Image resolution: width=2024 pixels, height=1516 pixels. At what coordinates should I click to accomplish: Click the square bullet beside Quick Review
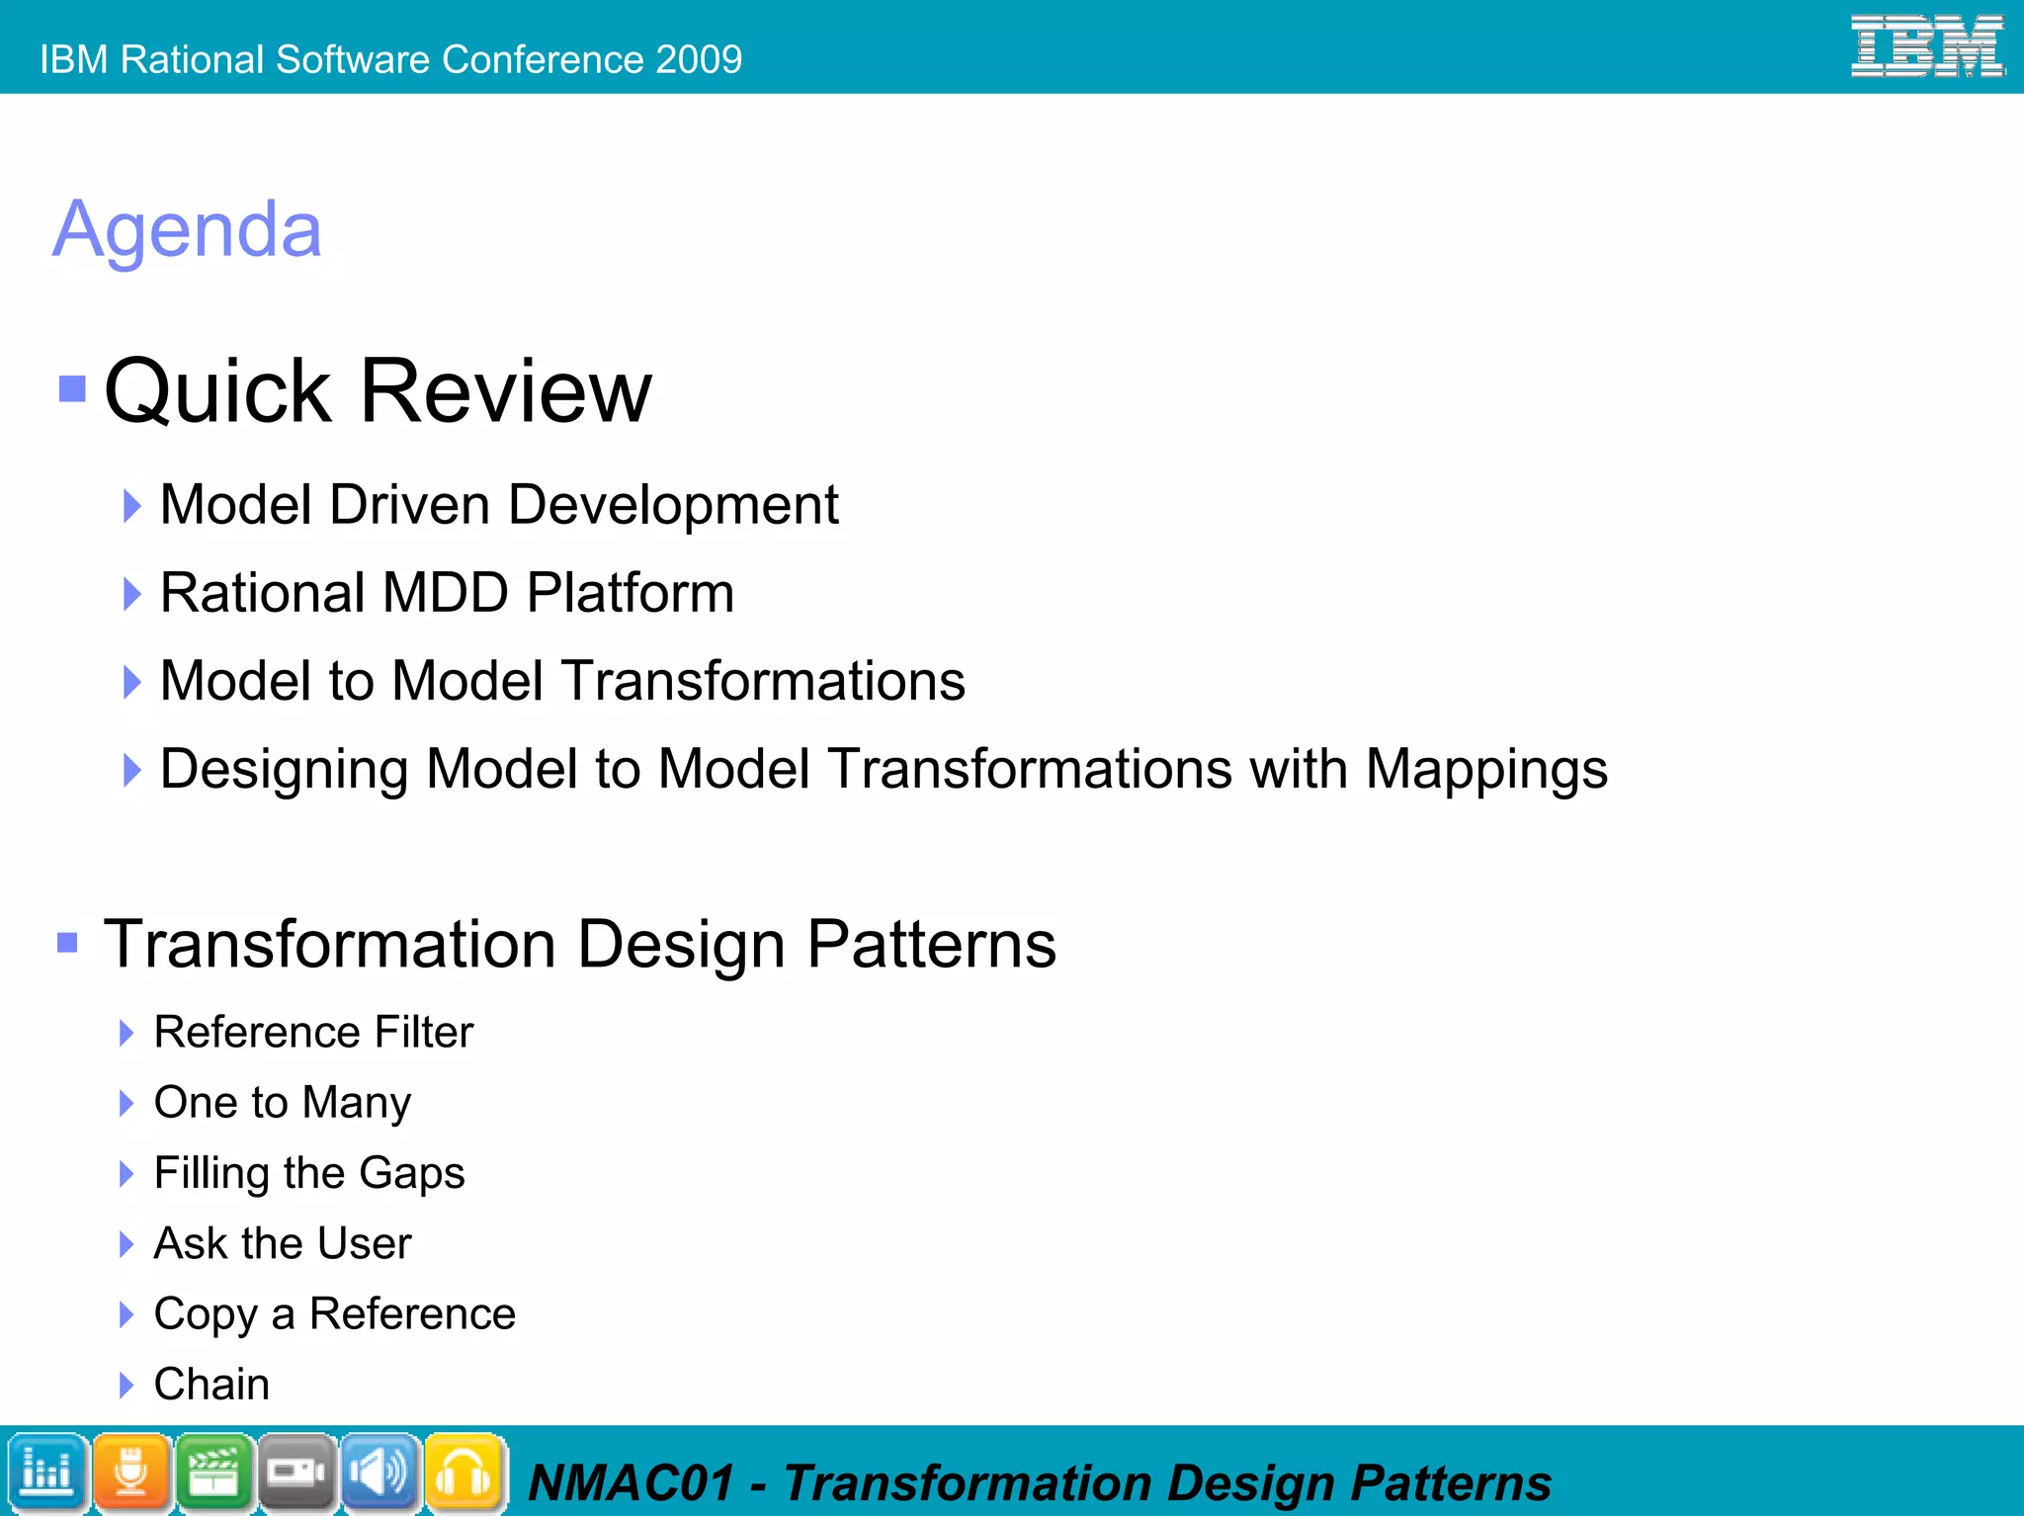(x=72, y=388)
